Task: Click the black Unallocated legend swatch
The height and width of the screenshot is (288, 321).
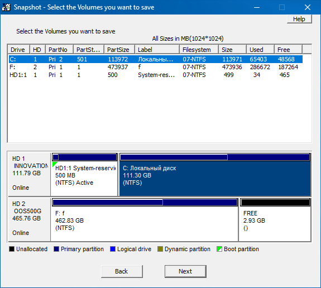Action: point(12,249)
